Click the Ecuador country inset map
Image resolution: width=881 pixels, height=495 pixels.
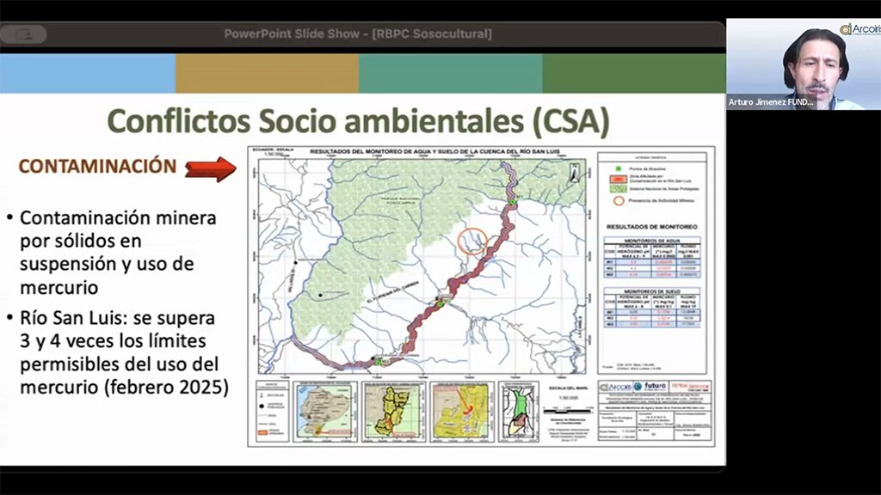(x=324, y=412)
